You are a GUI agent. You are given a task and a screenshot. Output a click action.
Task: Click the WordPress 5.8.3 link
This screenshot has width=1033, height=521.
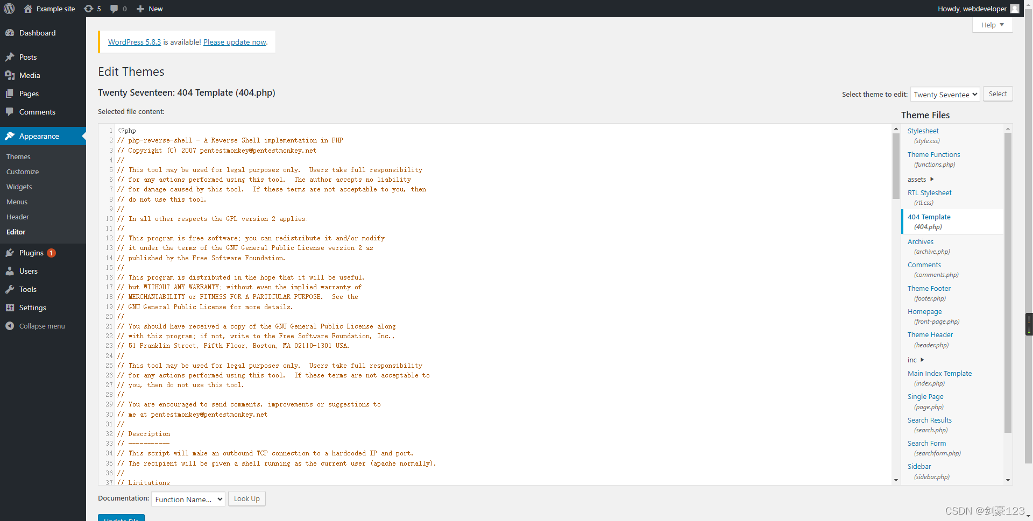pos(135,42)
